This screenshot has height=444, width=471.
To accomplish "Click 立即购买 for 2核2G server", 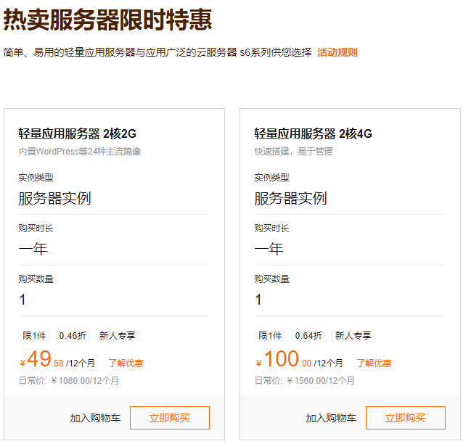I will pos(170,418).
